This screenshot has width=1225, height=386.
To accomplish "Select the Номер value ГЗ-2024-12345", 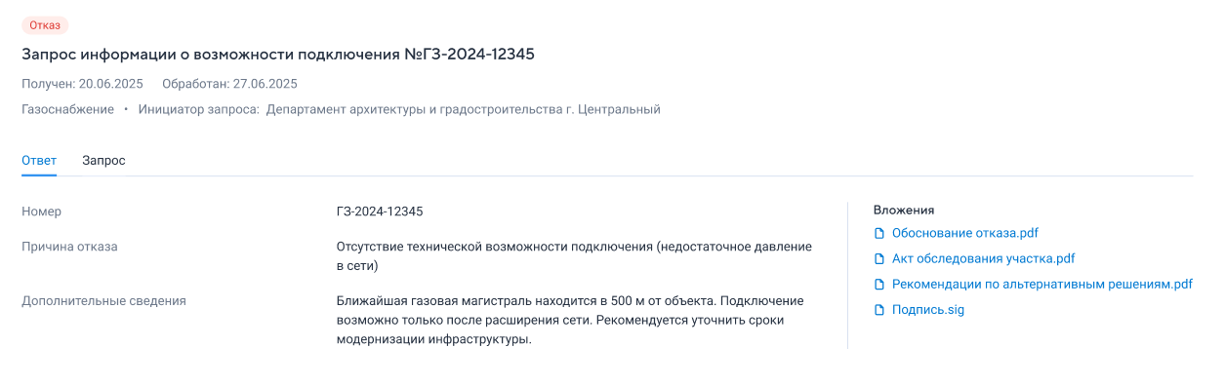I will [380, 212].
